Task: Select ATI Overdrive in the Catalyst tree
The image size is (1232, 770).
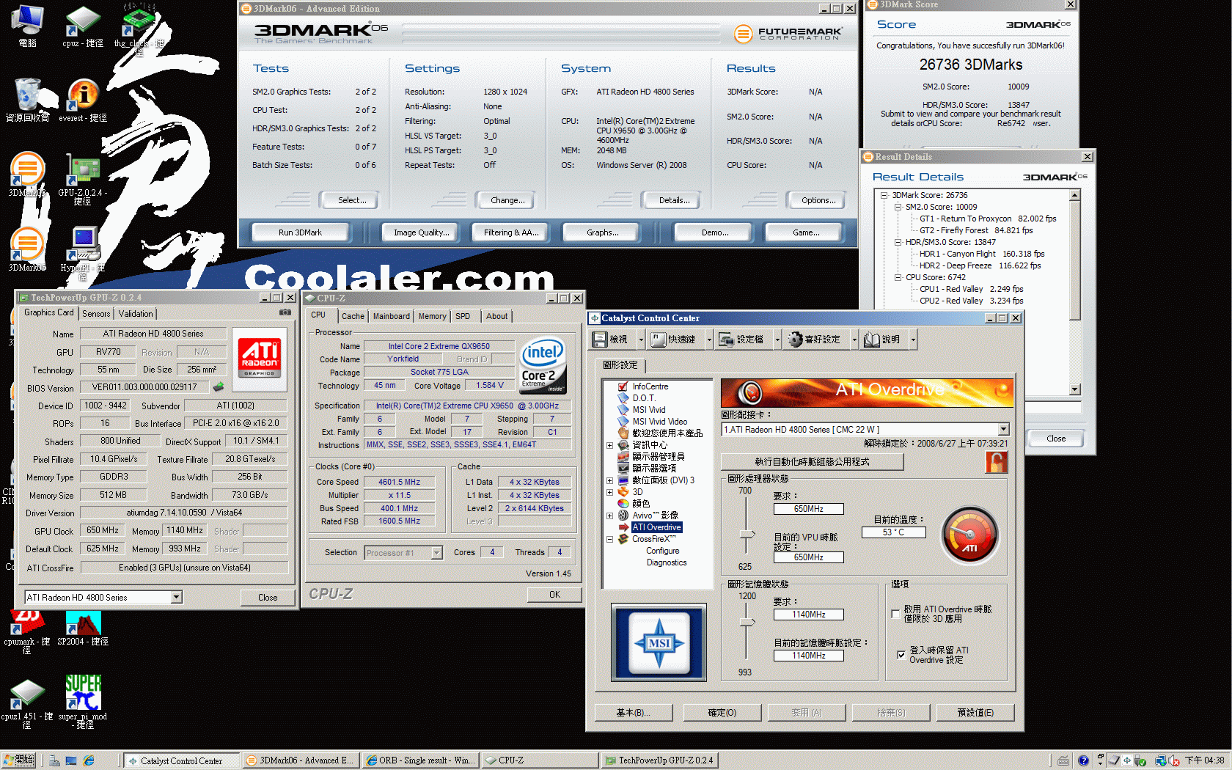Action: (x=656, y=527)
